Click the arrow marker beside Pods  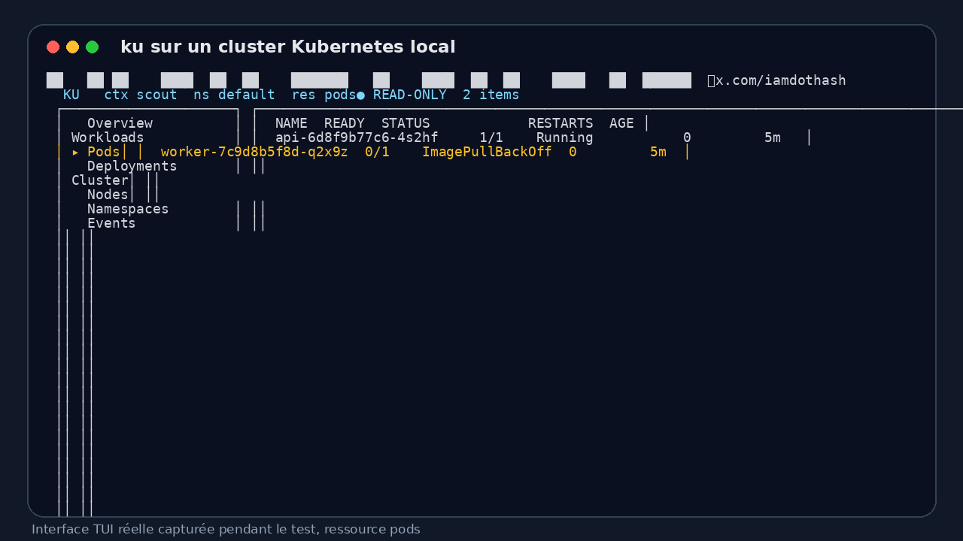coord(75,152)
